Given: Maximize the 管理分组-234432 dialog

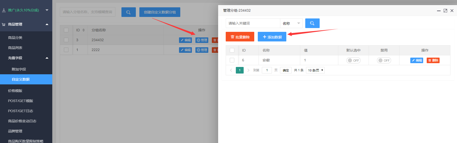Looking at the screenshot, I should [x=445, y=11].
